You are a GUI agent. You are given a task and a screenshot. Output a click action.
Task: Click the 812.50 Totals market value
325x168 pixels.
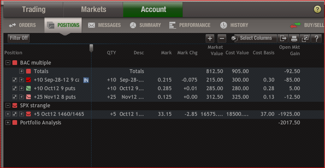click(x=215, y=71)
